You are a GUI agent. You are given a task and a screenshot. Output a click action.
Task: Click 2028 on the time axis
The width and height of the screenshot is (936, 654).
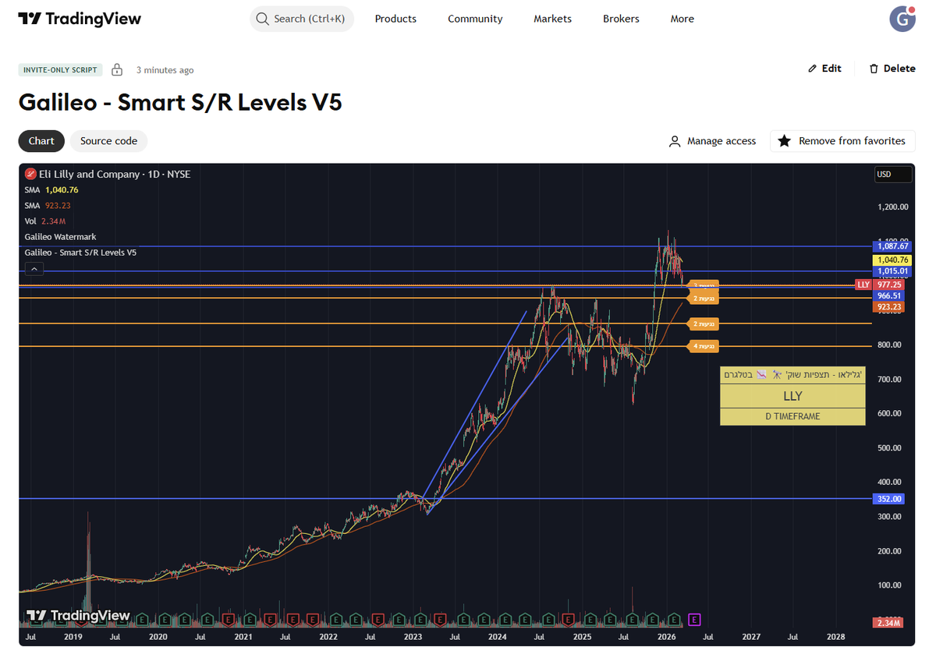tap(835, 637)
